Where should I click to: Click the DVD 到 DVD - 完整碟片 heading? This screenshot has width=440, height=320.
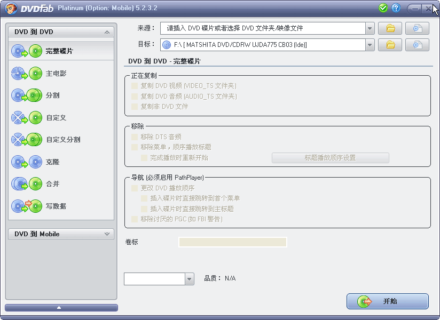point(164,61)
